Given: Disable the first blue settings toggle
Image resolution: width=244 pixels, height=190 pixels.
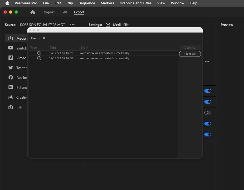Looking at the screenshot, I should pos(208,91).
